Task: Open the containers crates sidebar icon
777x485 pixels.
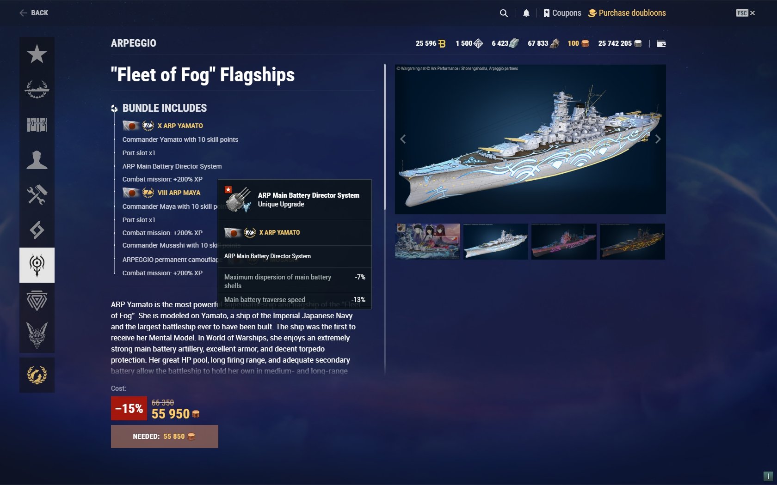Action: (37, 125)
